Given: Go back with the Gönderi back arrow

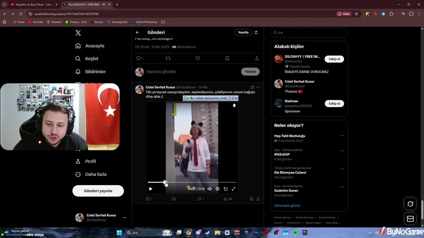Looking at the screenshot, I should [137, 32].
